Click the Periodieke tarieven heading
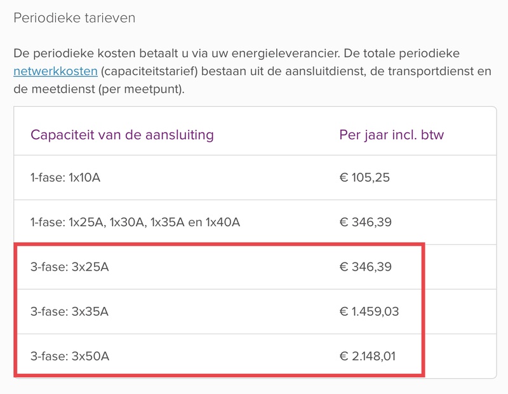The width and height of the screenshot is (508, 394). pyautogui.click(x=74, y=18)
